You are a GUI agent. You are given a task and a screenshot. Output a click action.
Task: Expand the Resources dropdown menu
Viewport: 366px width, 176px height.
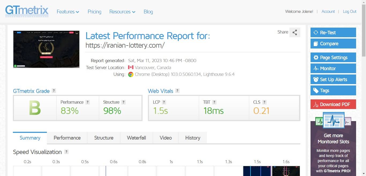(122, 12)
